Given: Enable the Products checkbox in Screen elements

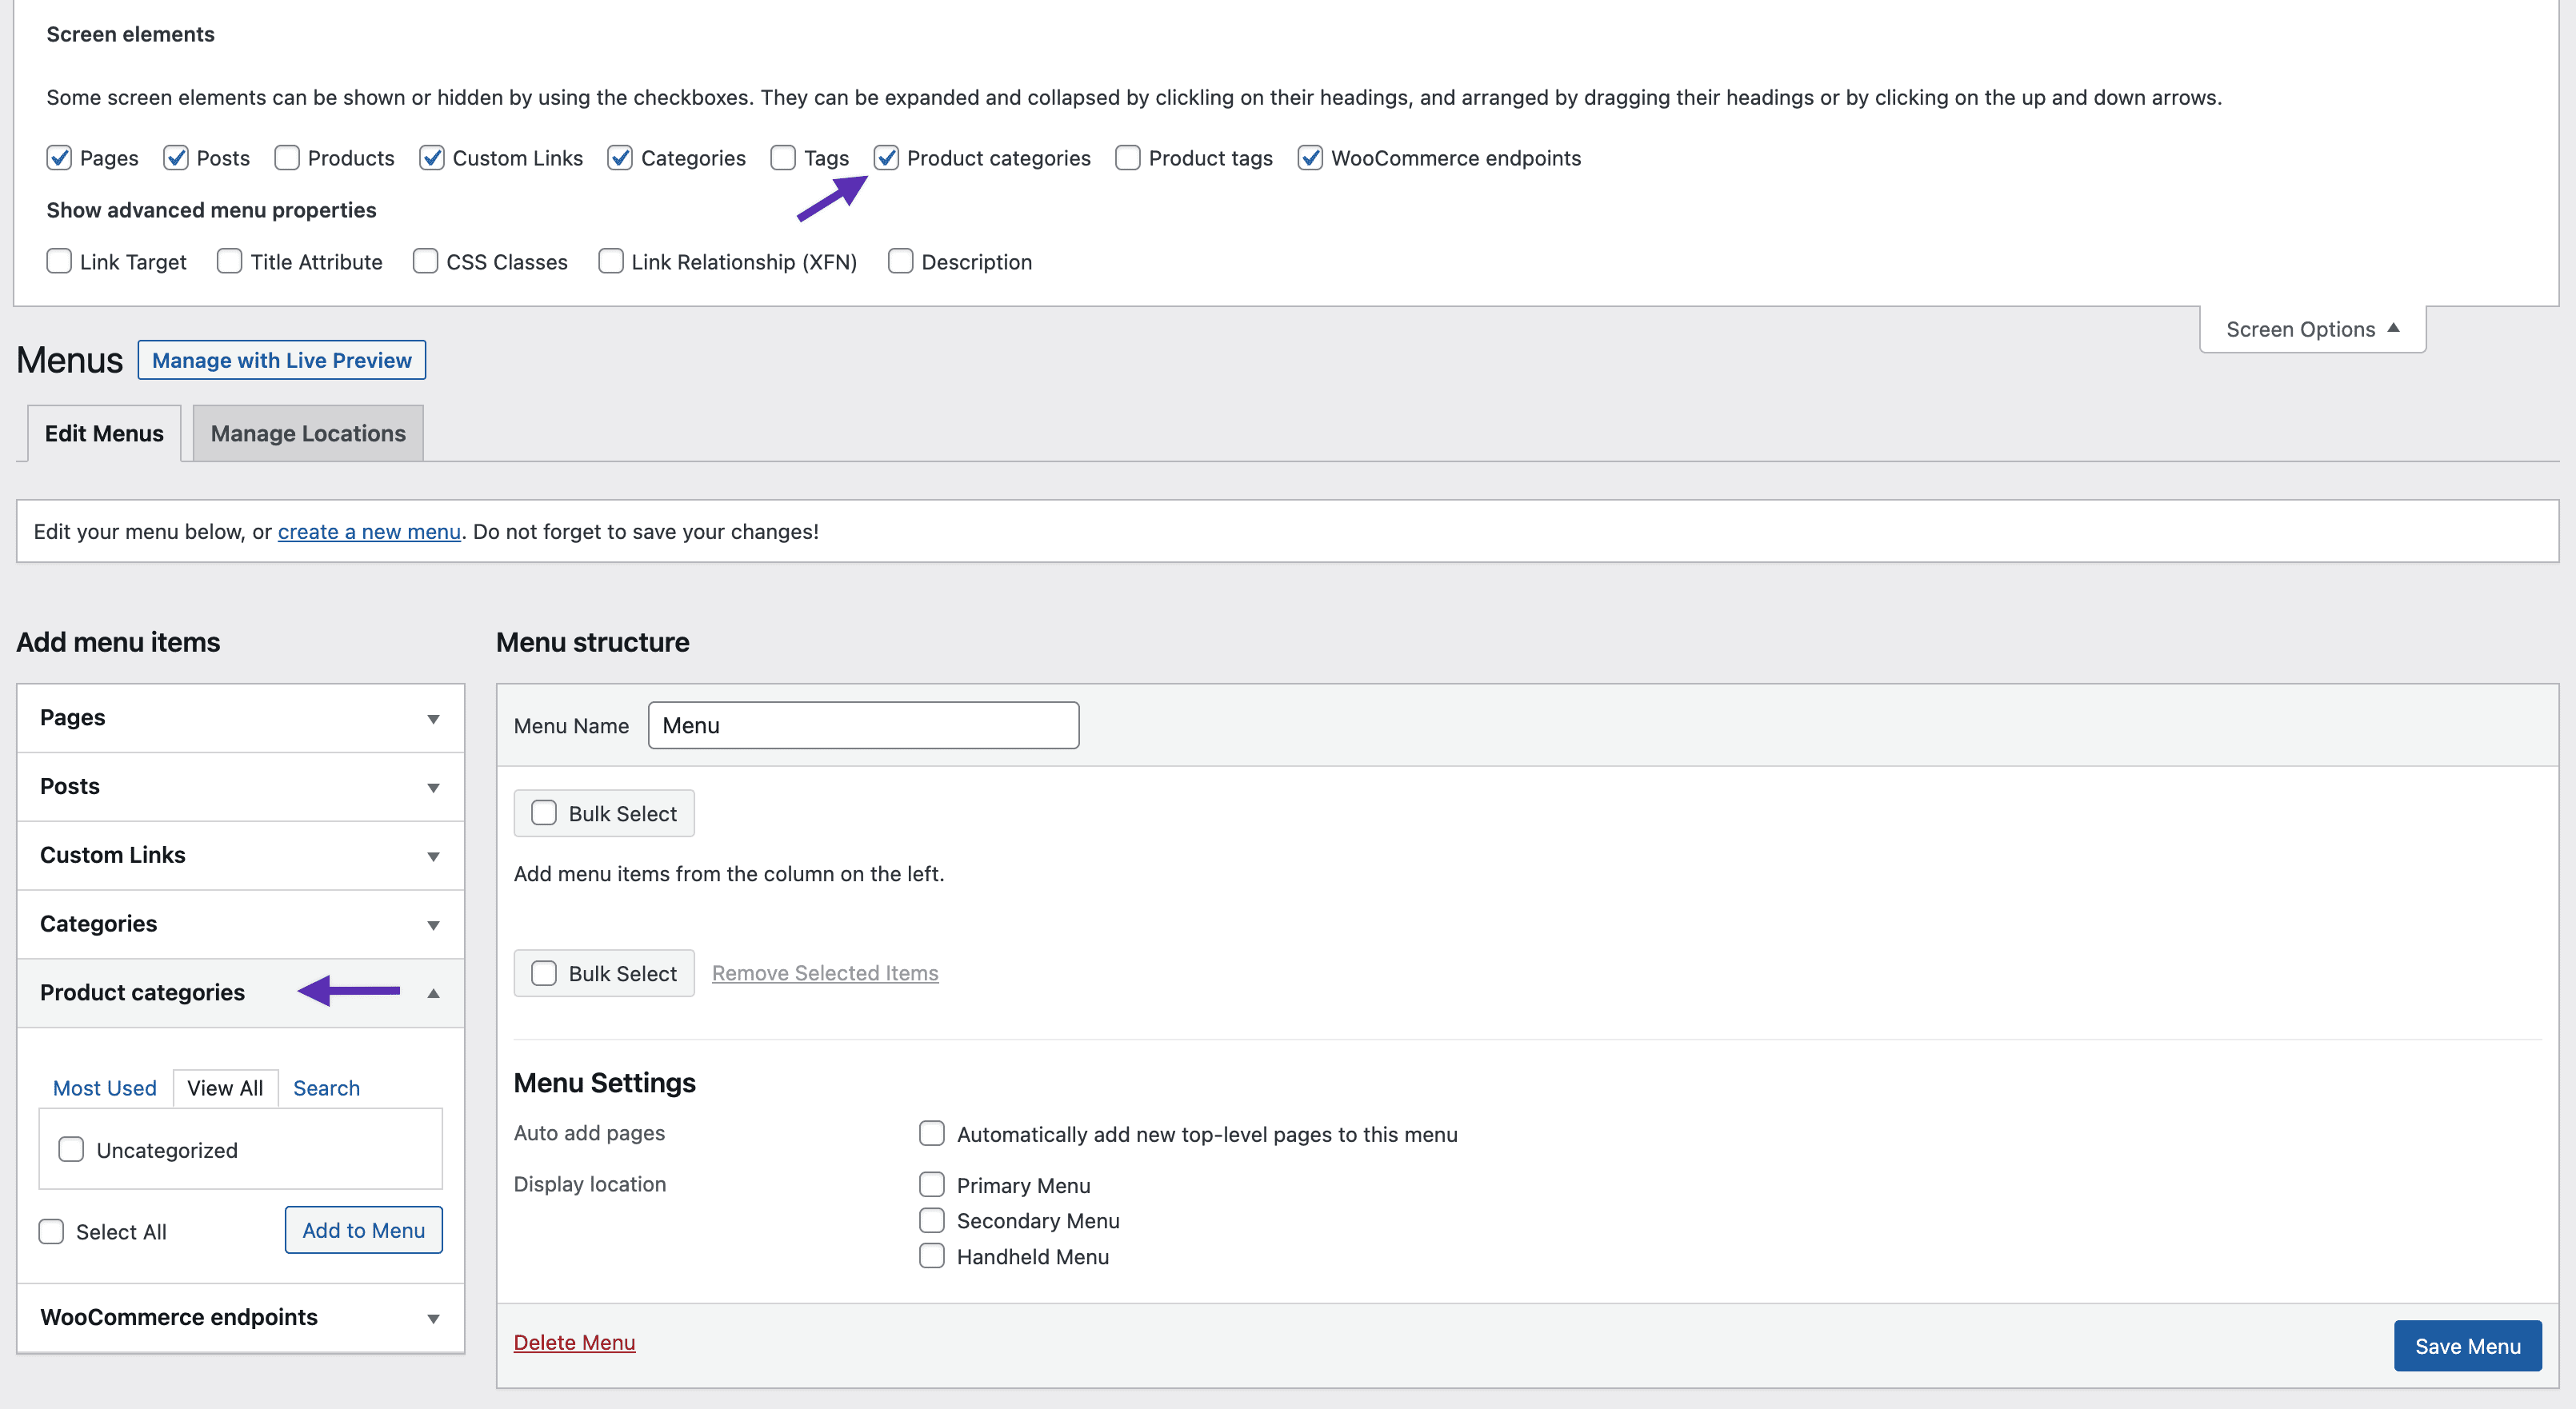Looking at the screenshot, I should 286,158.
